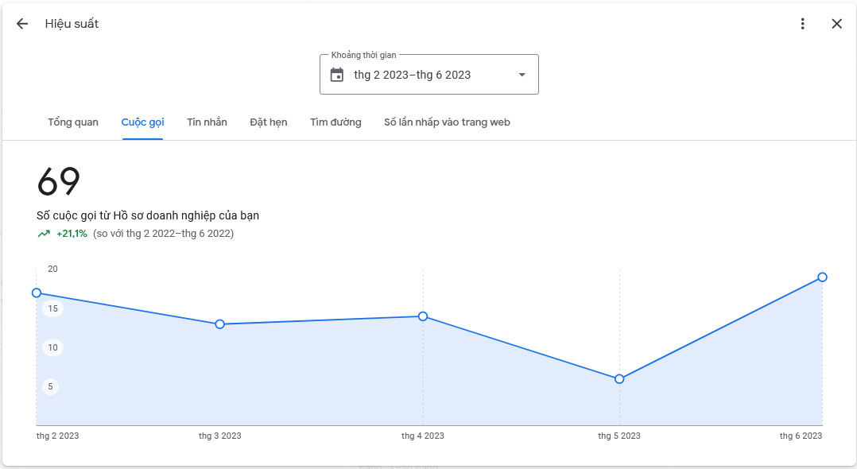Click the +21,1% comparison text
The height and width of the screenshot is (469, 857).
click(72, 234)
